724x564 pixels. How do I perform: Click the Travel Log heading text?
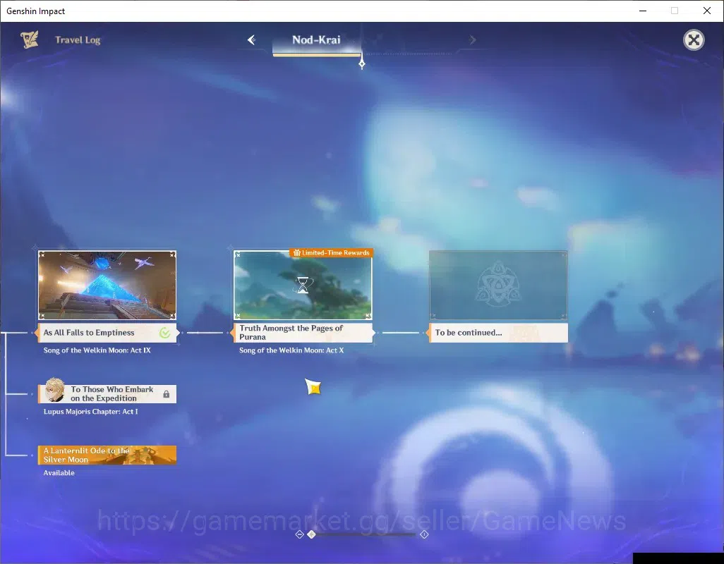tap(78, 40)
